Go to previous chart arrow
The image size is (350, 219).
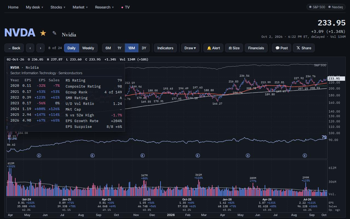point(30,48)
